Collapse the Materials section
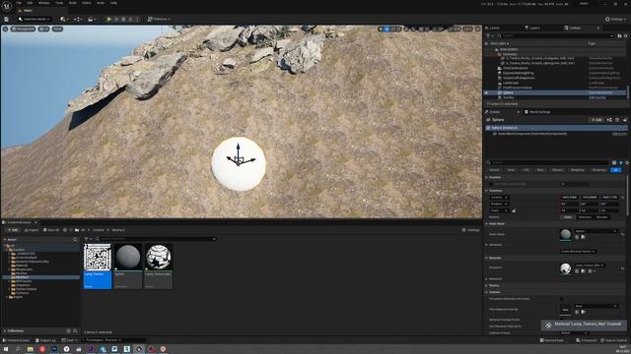Screen dimensions: 631x354 [487, 258]
